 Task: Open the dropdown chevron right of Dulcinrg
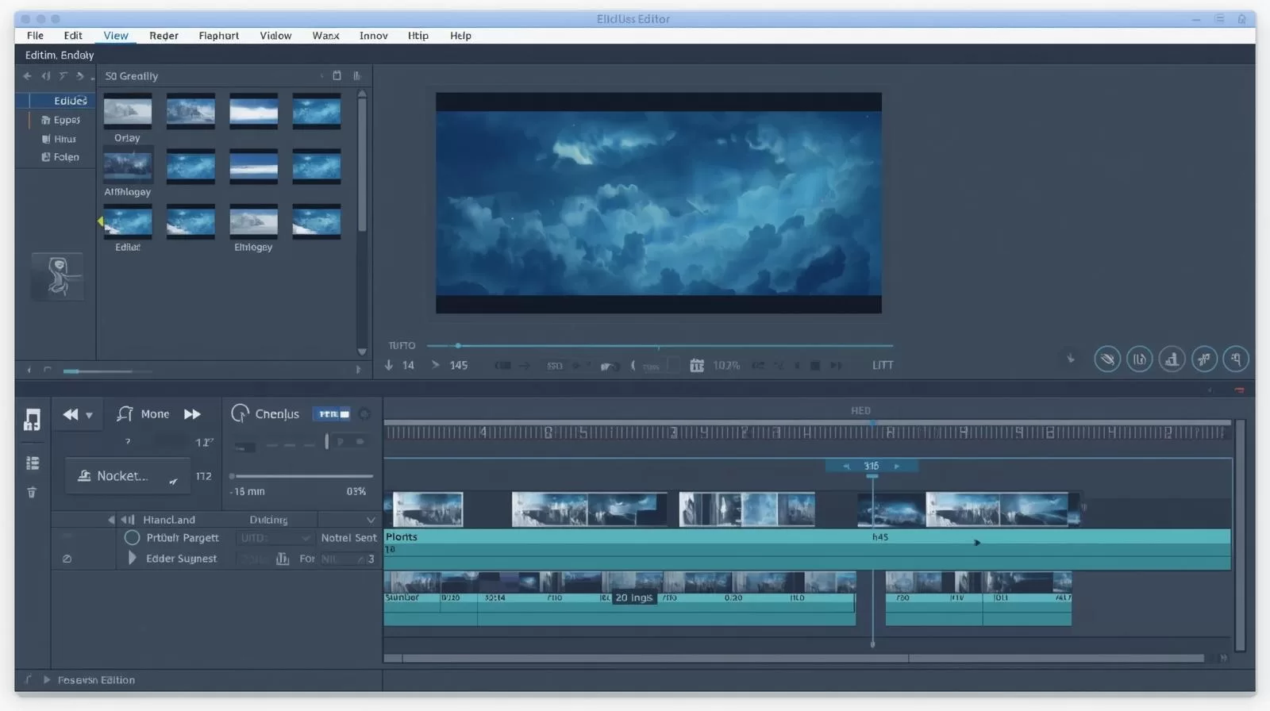(x=370, y=521)
